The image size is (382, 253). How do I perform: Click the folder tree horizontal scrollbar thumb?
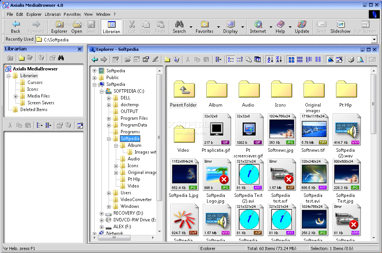pyautogui.click(x=114, y=238)
